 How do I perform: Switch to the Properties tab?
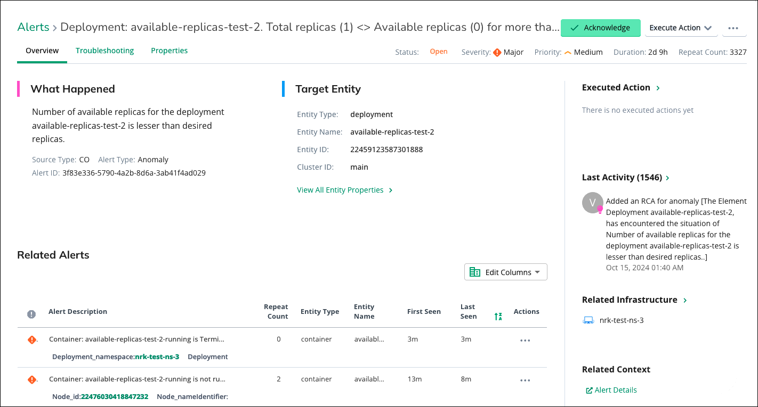(169, 51)
